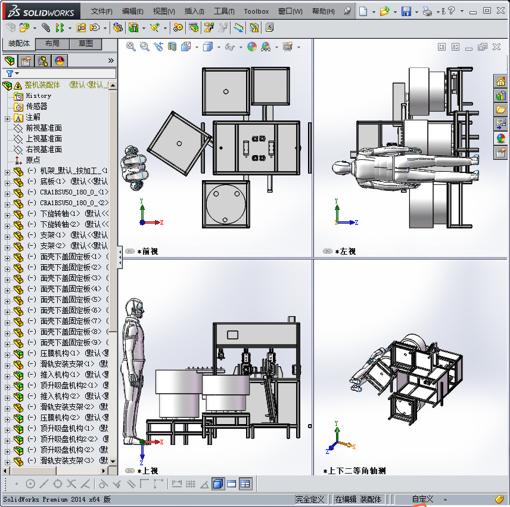Toggle the angle snap button

(204, 485)
